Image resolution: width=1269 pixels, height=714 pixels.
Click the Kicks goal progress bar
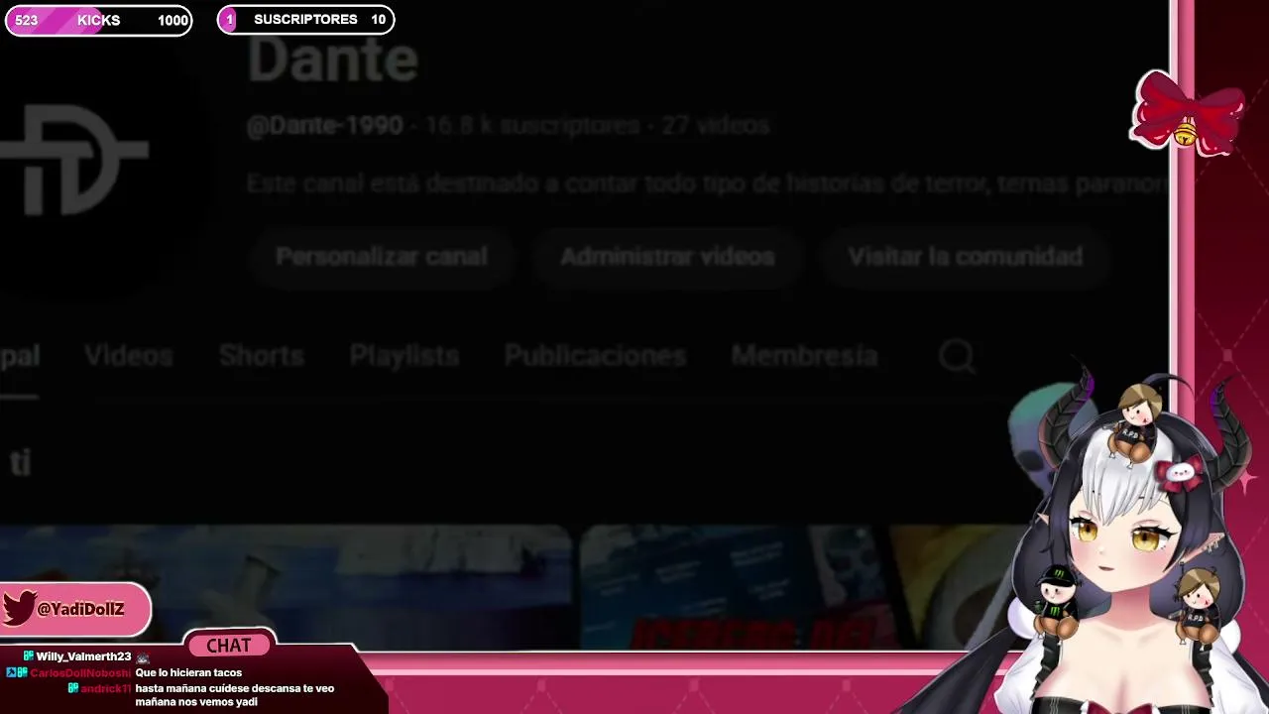(99, 20)
